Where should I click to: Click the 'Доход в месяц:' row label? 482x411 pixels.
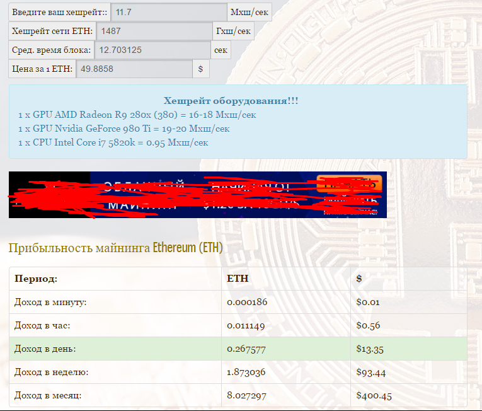point(48,396)
